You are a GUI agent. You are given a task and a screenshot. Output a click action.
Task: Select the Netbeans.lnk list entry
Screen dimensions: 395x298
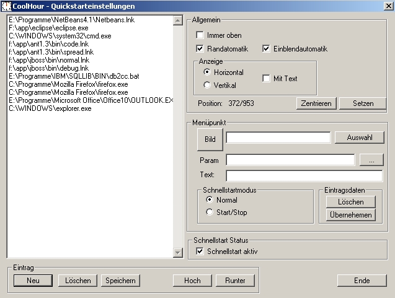91,20
